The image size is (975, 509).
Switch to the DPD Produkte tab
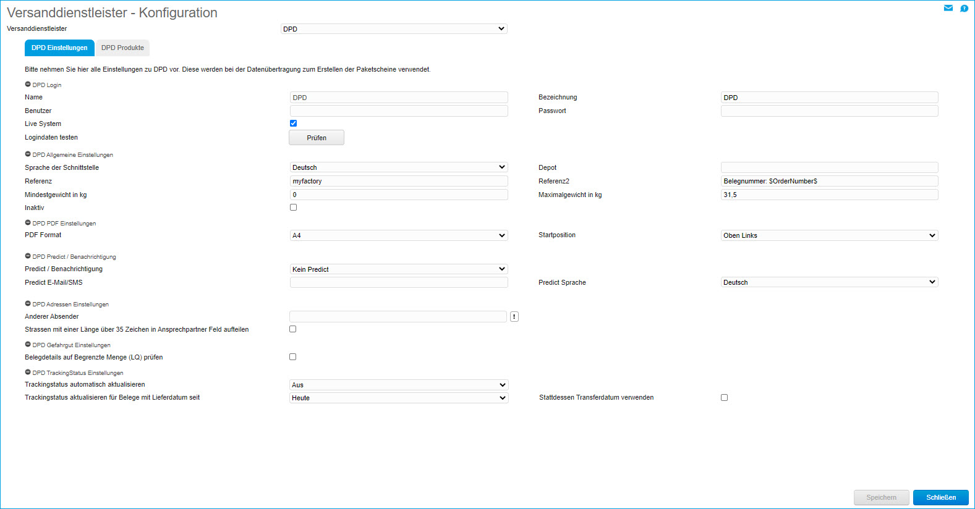122,48
